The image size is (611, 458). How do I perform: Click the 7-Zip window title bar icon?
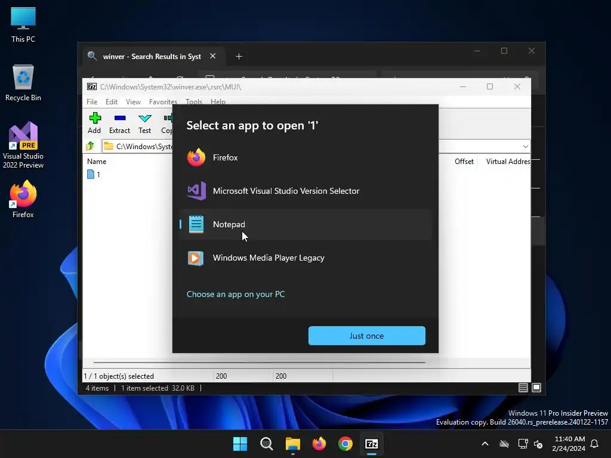92,86
